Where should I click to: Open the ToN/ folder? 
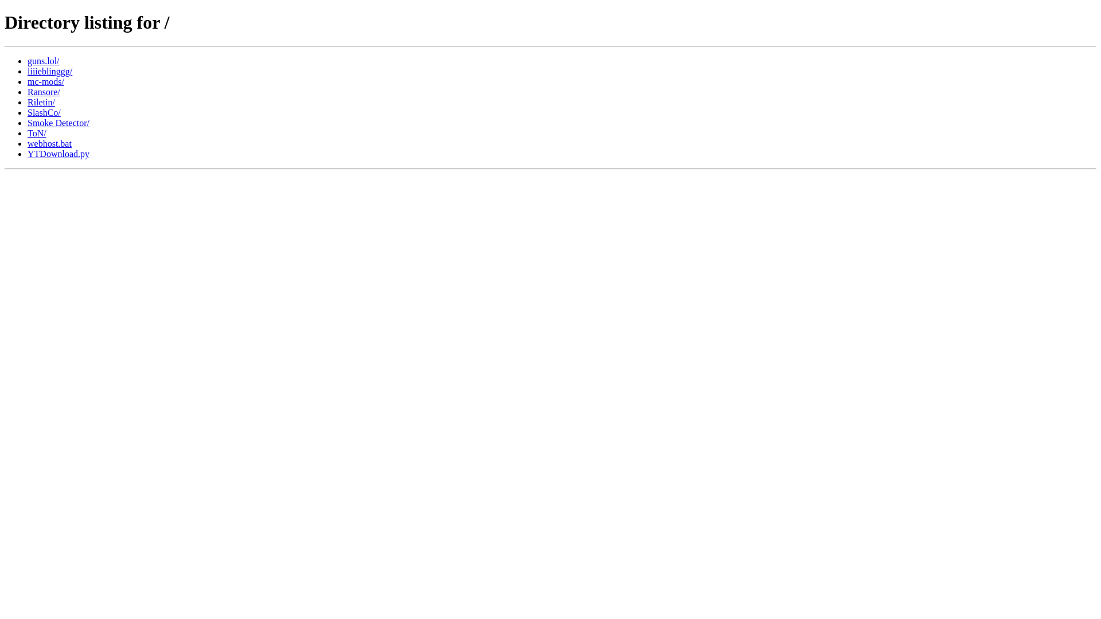37,134
